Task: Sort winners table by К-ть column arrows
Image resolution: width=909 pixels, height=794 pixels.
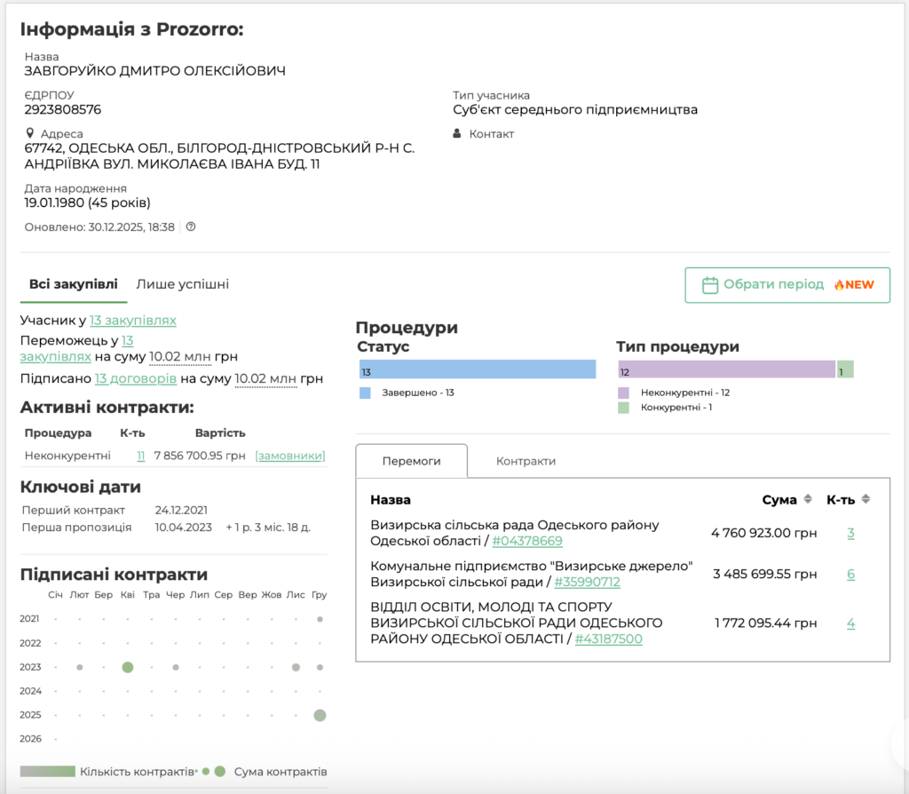Action: (866, 499)
